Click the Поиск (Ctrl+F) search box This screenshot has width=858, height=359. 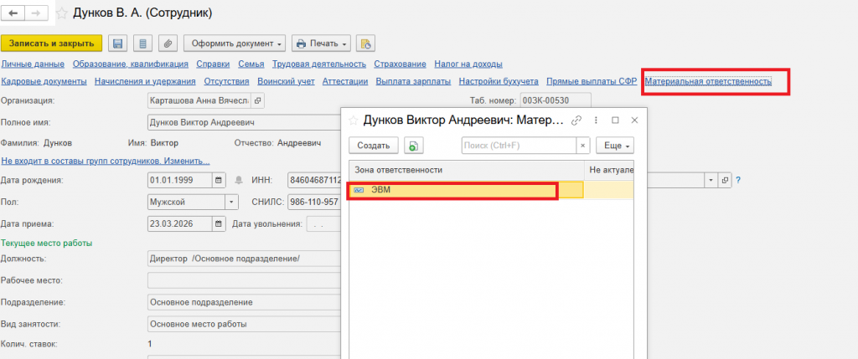519,146
